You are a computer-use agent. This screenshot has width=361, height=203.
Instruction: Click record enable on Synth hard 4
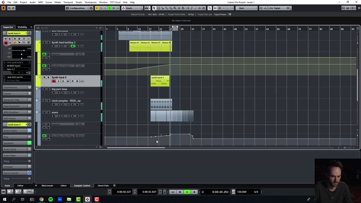(54, 81)
